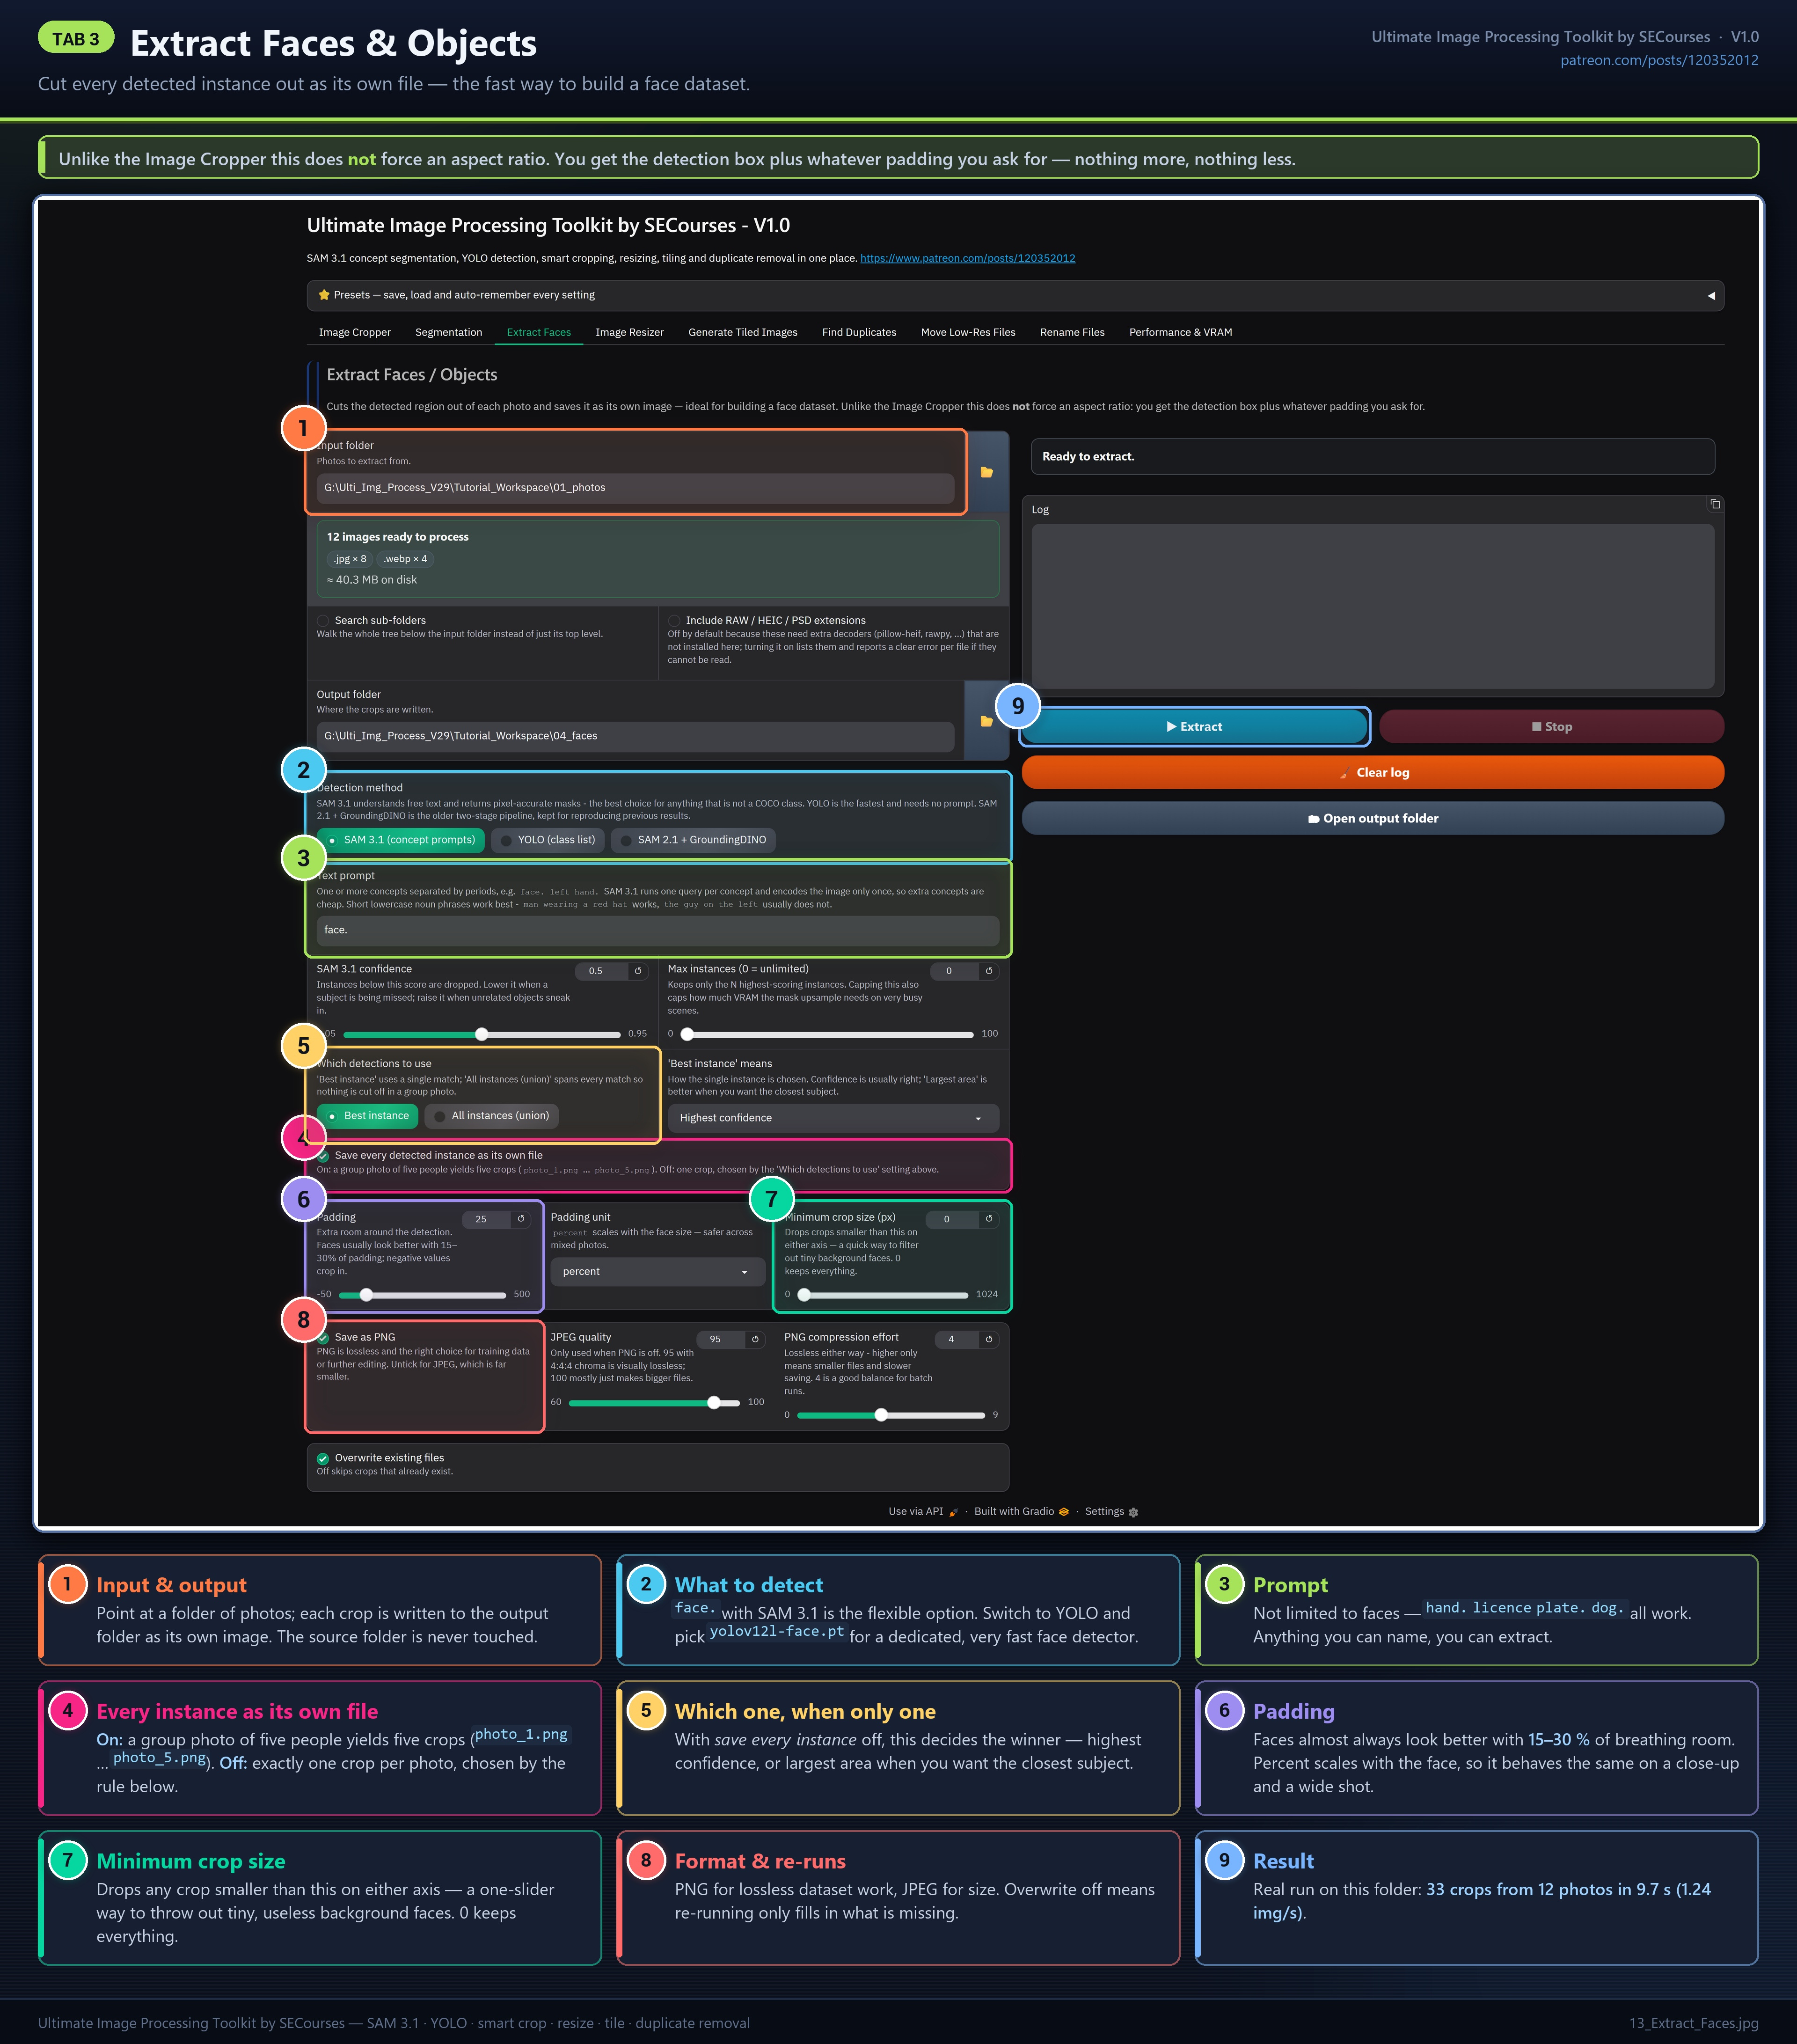Switch to the Rename Files tab
The width and height of the screenshot is (1797, 2044).
pyautogui.click(x=1072, y=333)
